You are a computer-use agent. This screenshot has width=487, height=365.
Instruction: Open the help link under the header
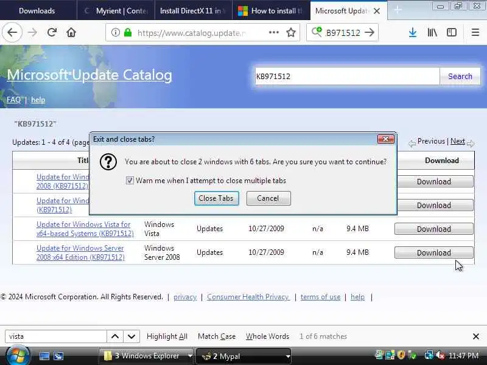38,100
